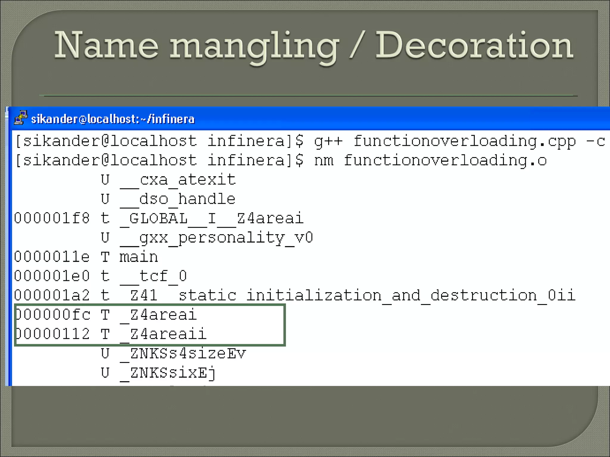Click the _GLOBAL__I__Z4areai symbol
This screenshot has height=457, width=610.
pyautogui.click(x=211, y=218)
